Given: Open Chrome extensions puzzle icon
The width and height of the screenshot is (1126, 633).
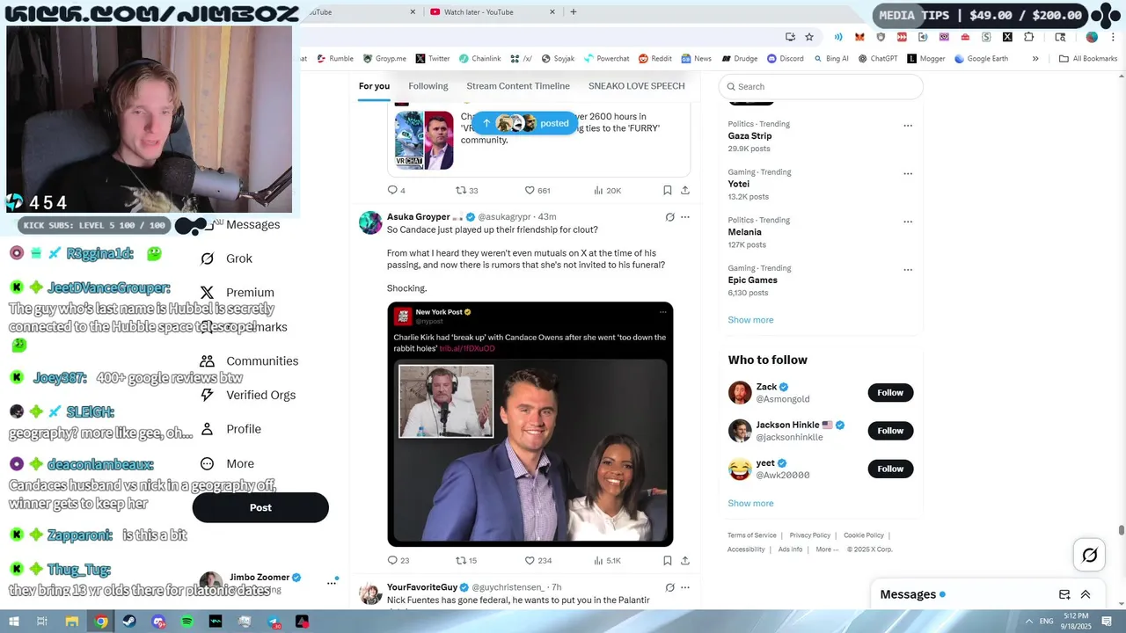Looking at the screenshot, I should 1029,37.
